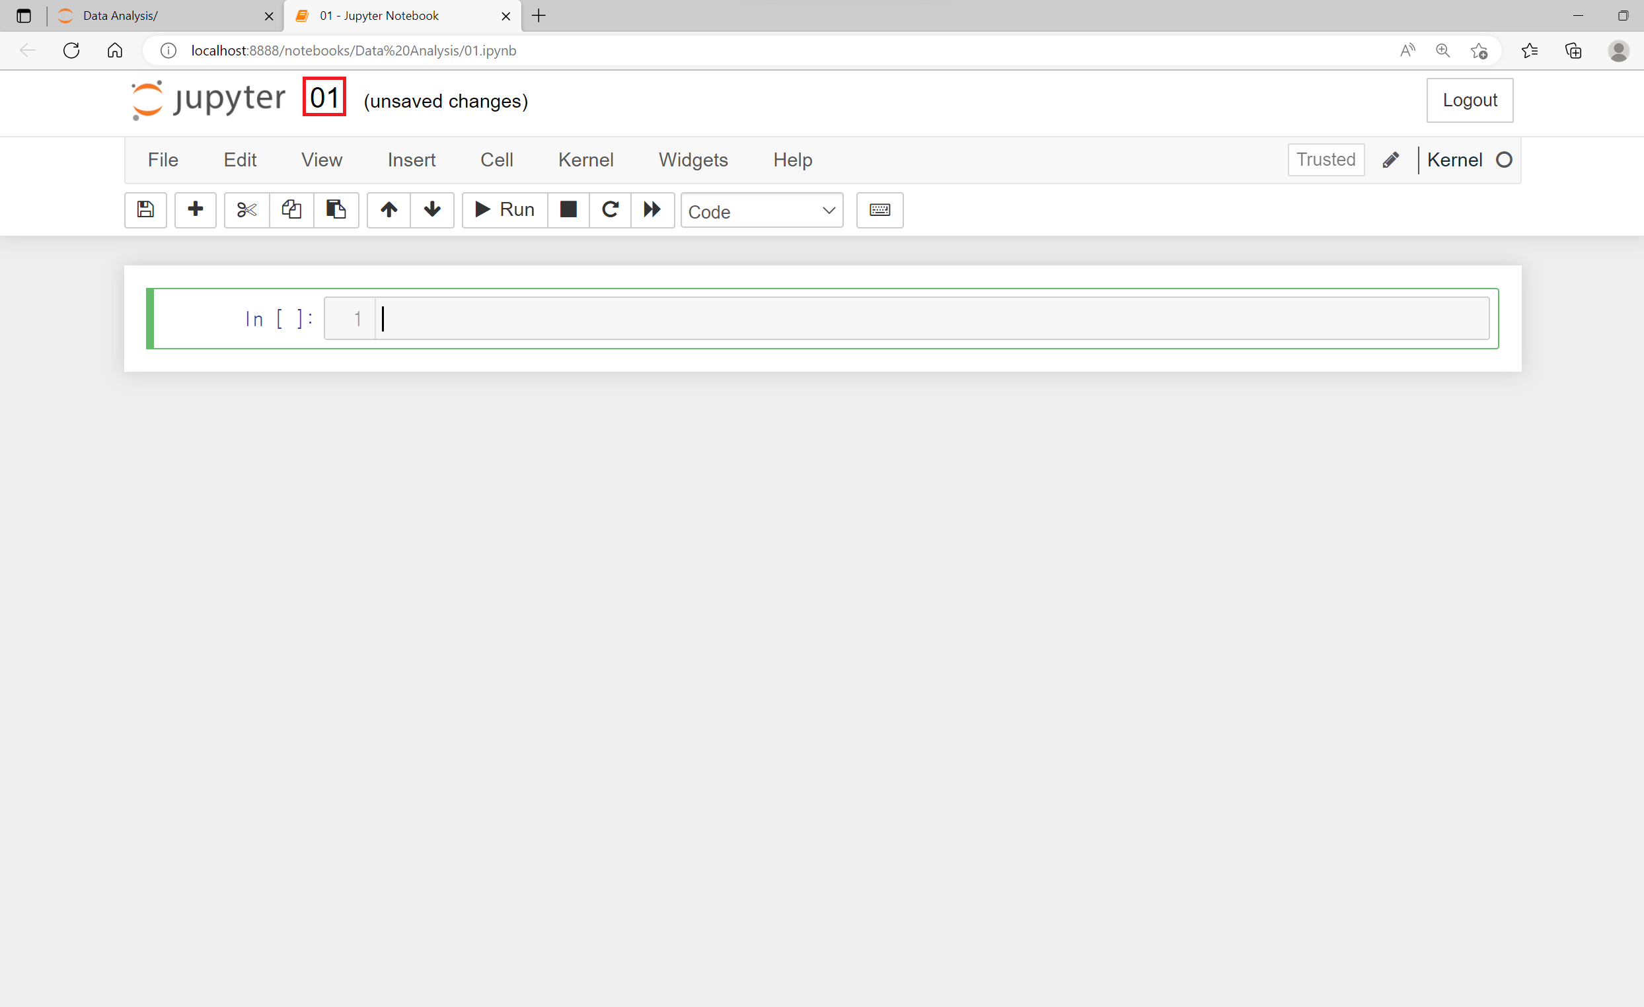Open the command palette keyboard icon
Viewport: 1644px width, 1007px height.
879,209
